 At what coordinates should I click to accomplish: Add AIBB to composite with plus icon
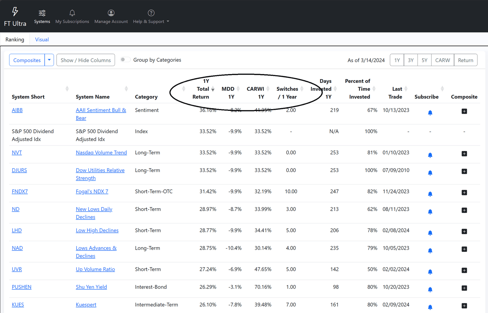click(x=464, y=111)
